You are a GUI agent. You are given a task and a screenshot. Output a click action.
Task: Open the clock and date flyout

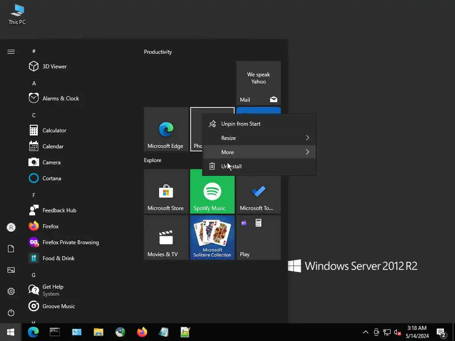417,332
